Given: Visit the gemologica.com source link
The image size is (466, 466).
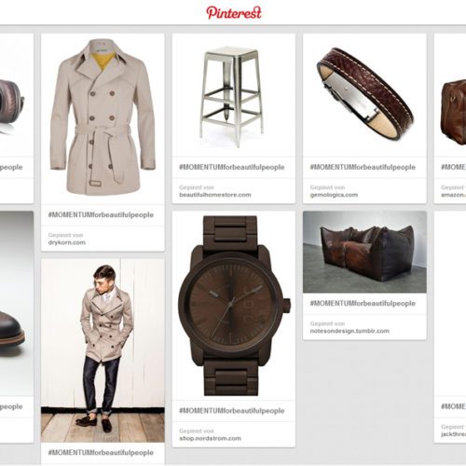Looking at the screenshot, I should (334, 195).
